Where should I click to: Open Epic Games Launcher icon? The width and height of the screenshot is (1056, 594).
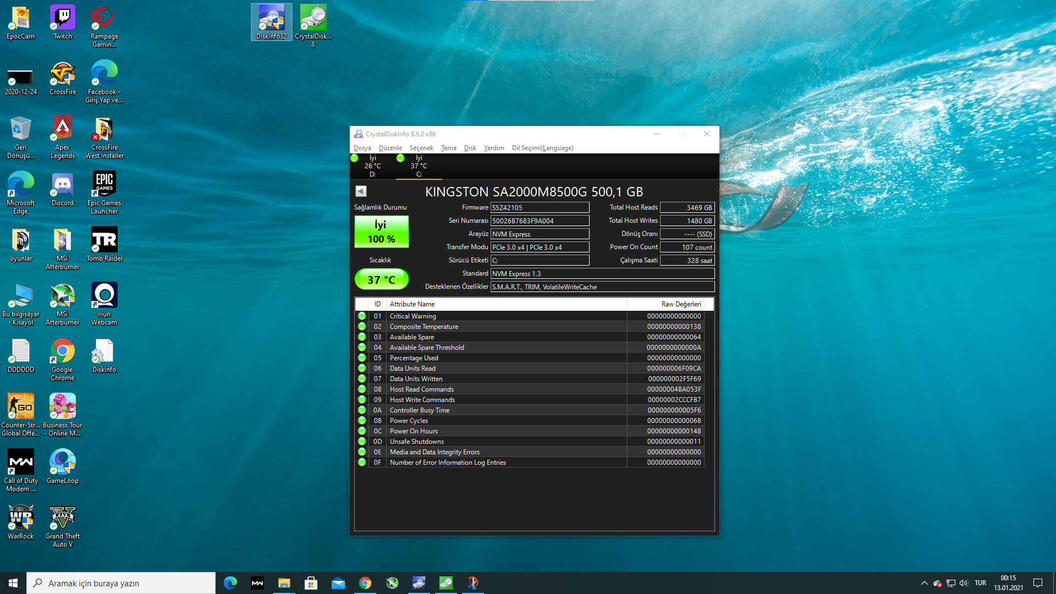click(104, 193)
